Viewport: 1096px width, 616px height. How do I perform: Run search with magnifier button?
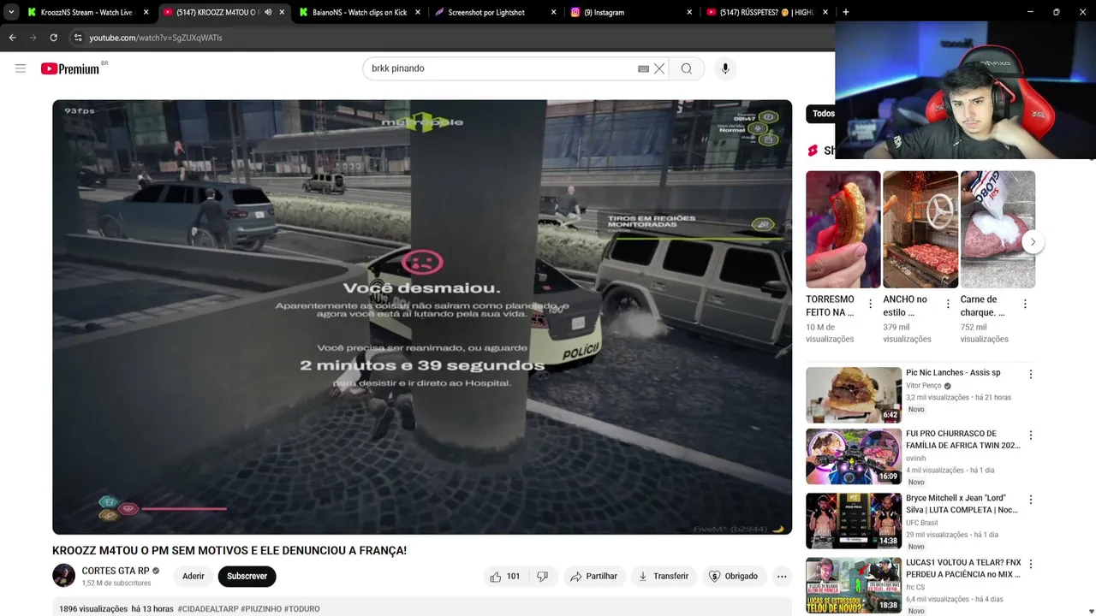687,68
